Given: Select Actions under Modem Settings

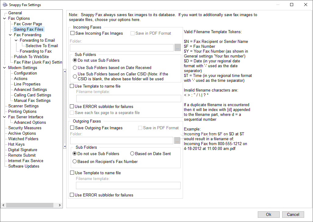Looking at the screenshot, I should (20, 78).
